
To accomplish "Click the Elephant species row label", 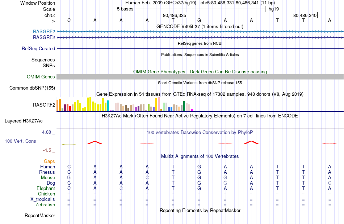I will pos(46,189).
